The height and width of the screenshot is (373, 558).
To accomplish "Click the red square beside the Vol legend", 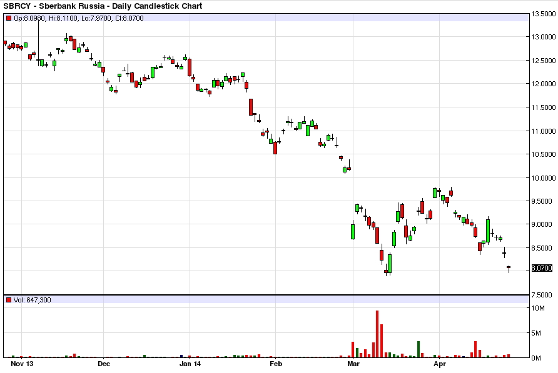I will coord(9,300).
